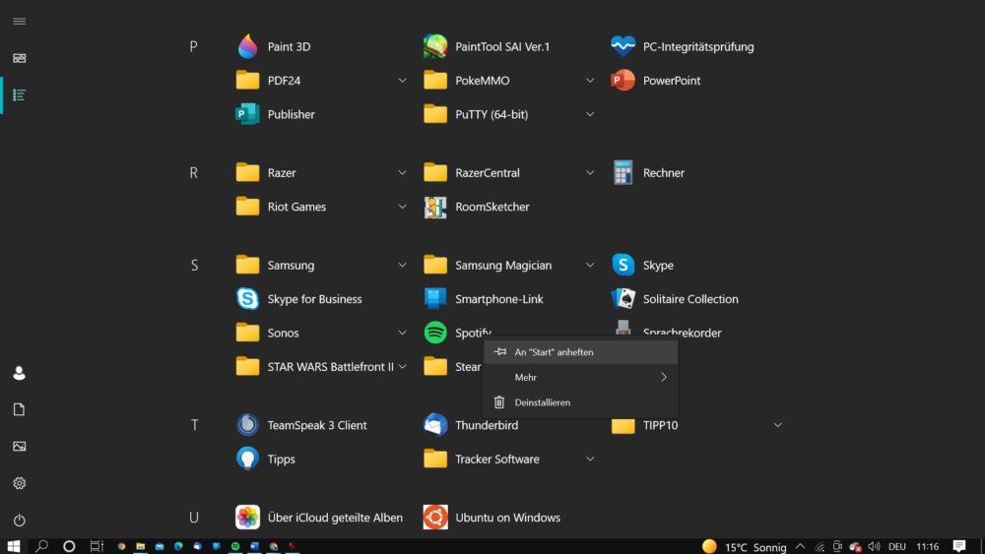Open Word from the taskbar
The image size is (985, 554).
click(254, 546)
